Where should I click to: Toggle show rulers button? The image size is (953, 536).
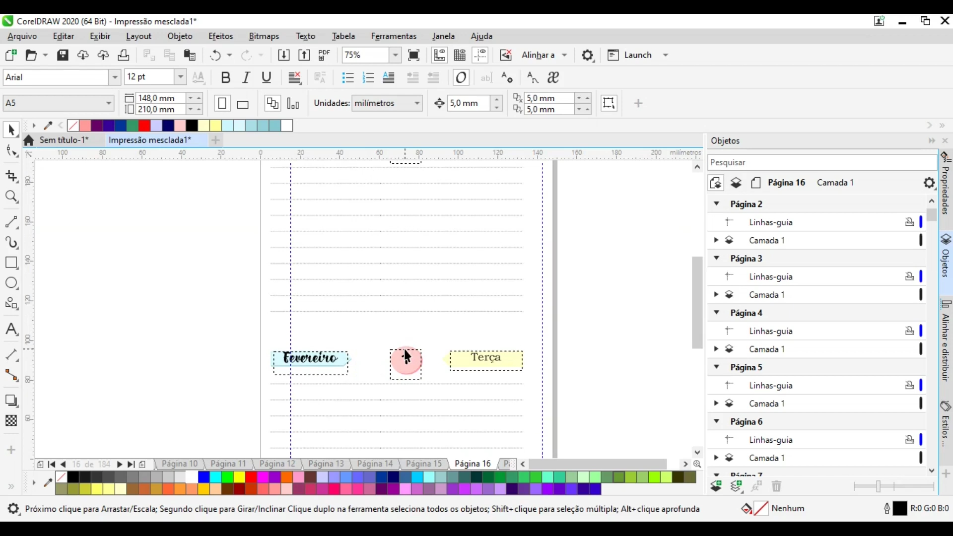coord(439,55)
